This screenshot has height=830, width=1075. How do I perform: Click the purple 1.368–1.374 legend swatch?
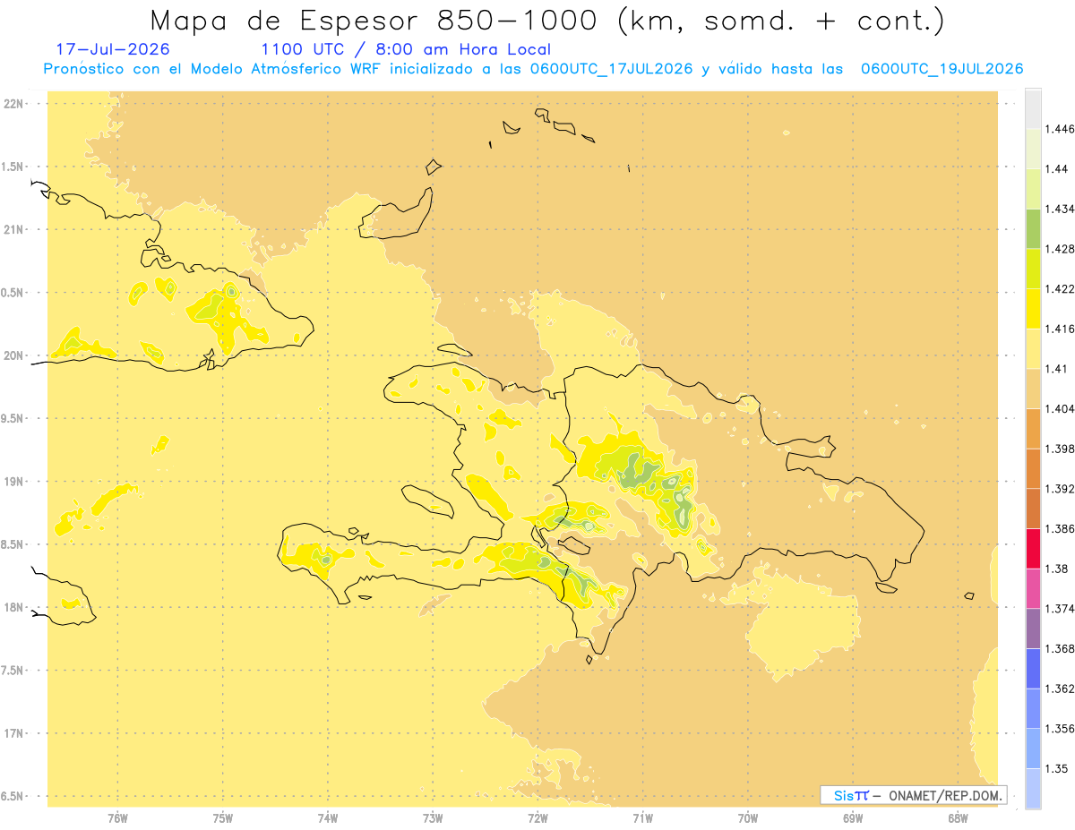click(1033, 629)
